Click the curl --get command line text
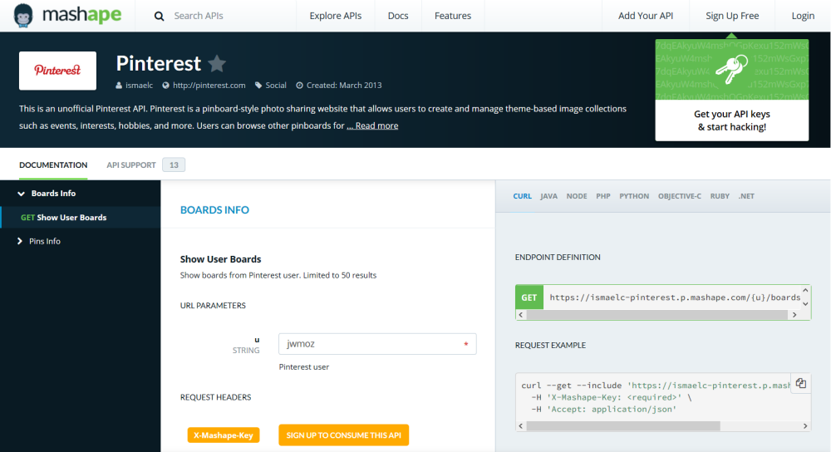The height and width of the screenshot is (452, 831). (656, 386)
